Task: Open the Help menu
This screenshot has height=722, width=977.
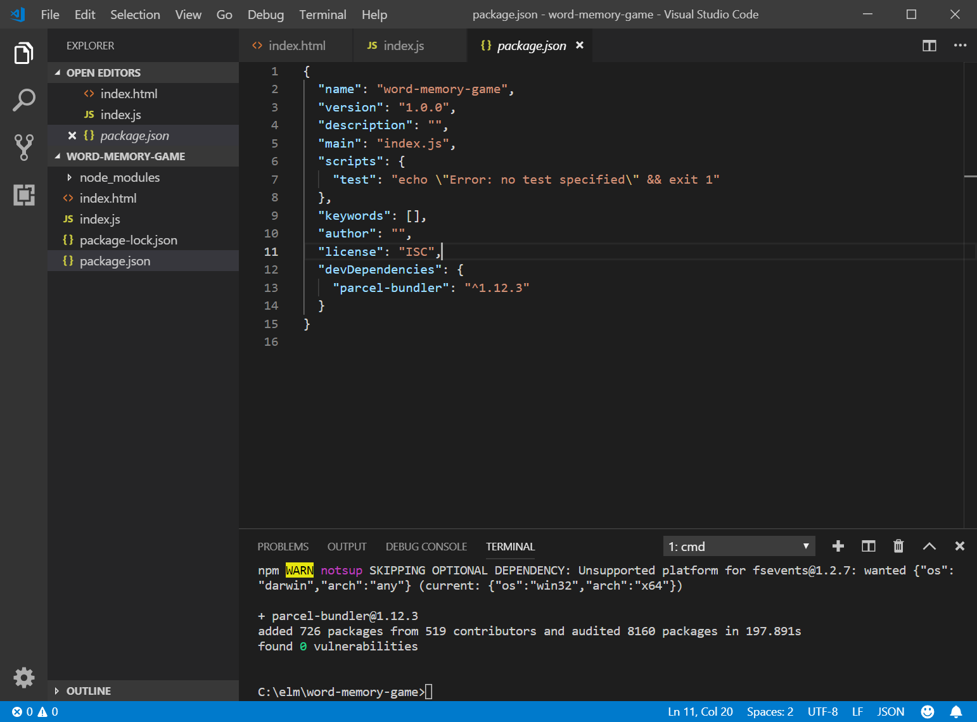Action: click(x=374, y=15)
